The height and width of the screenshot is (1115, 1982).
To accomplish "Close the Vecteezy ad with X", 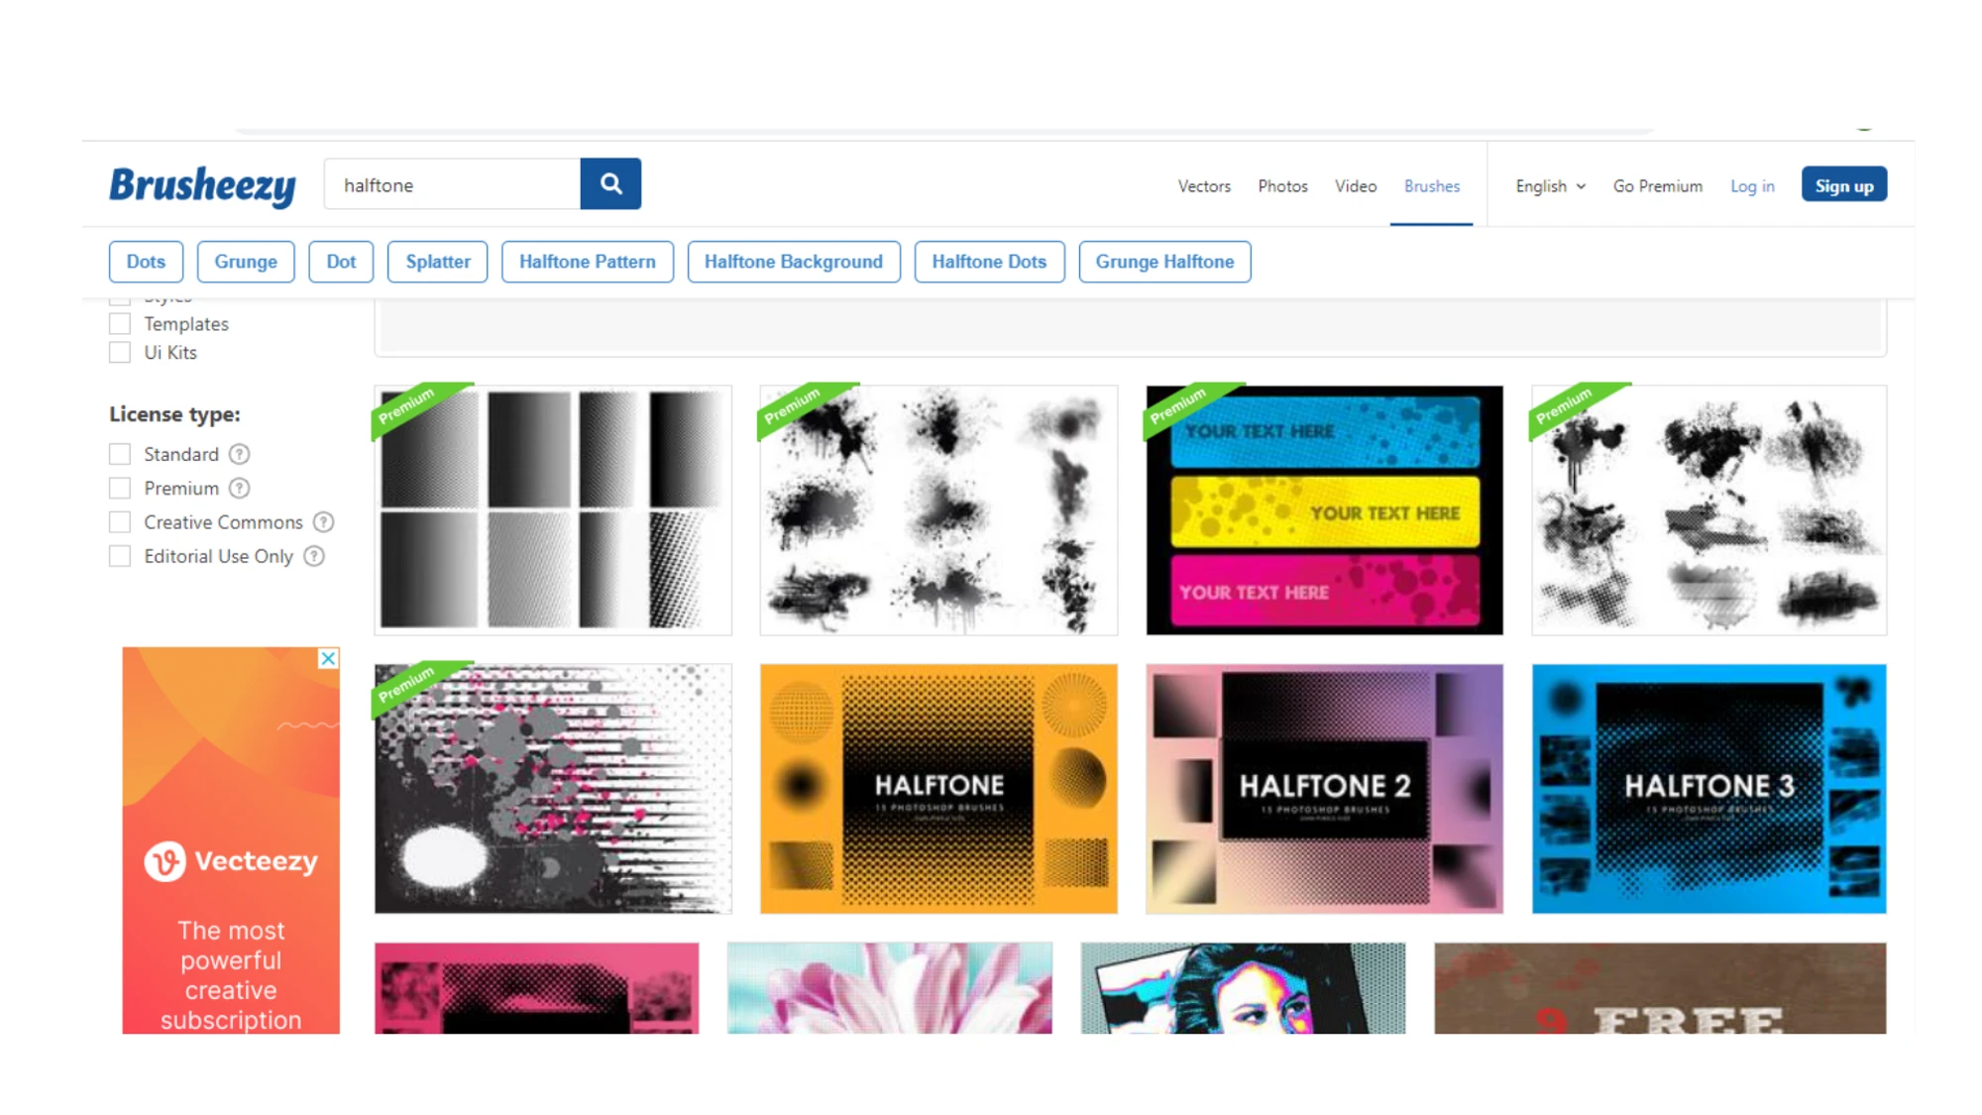I will click(328, 659).
